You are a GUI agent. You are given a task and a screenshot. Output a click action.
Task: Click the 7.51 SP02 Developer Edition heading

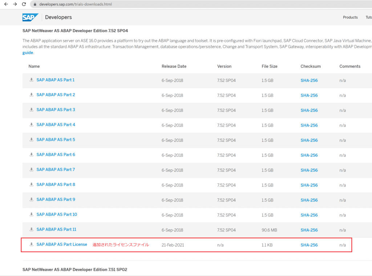click(x=75, y=269)
